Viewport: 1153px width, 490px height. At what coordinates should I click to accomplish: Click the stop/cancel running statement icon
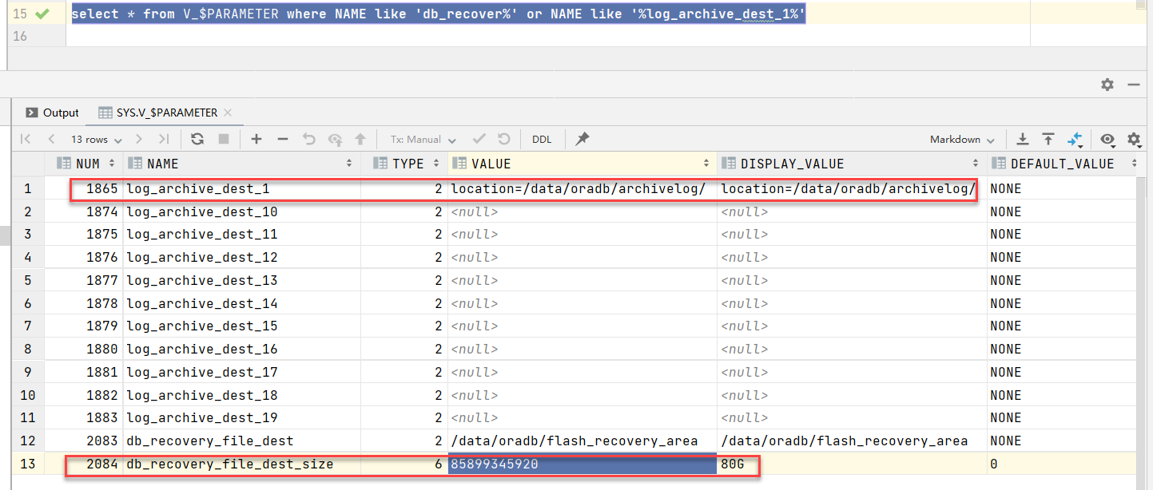pos(224,139)
